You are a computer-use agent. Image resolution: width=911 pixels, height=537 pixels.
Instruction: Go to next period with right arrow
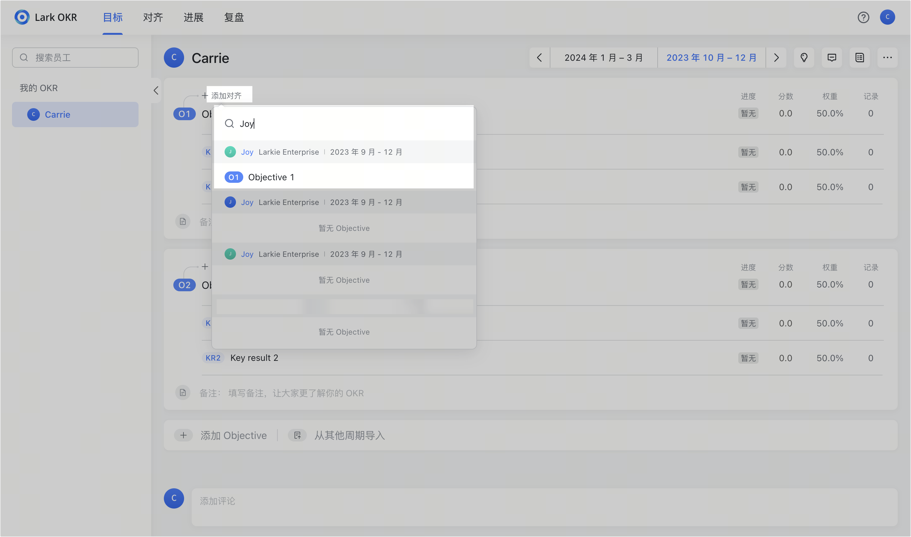tap(776, 58)
